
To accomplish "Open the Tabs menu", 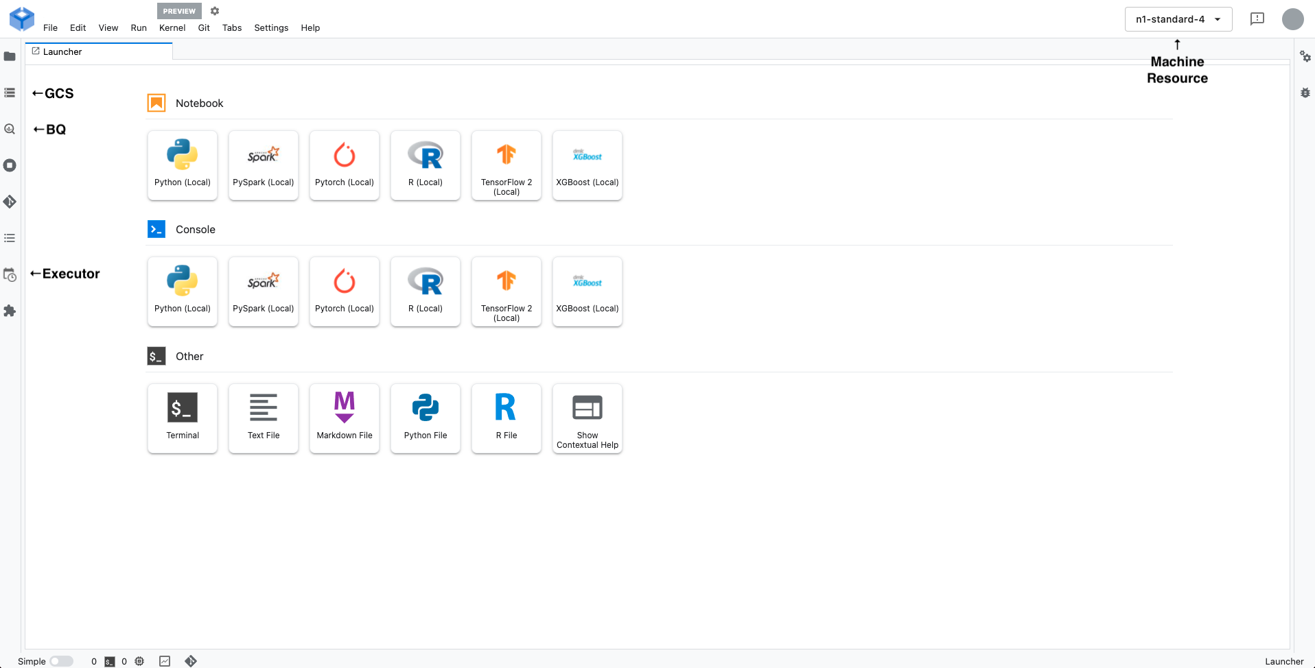I will coord(232,28).
